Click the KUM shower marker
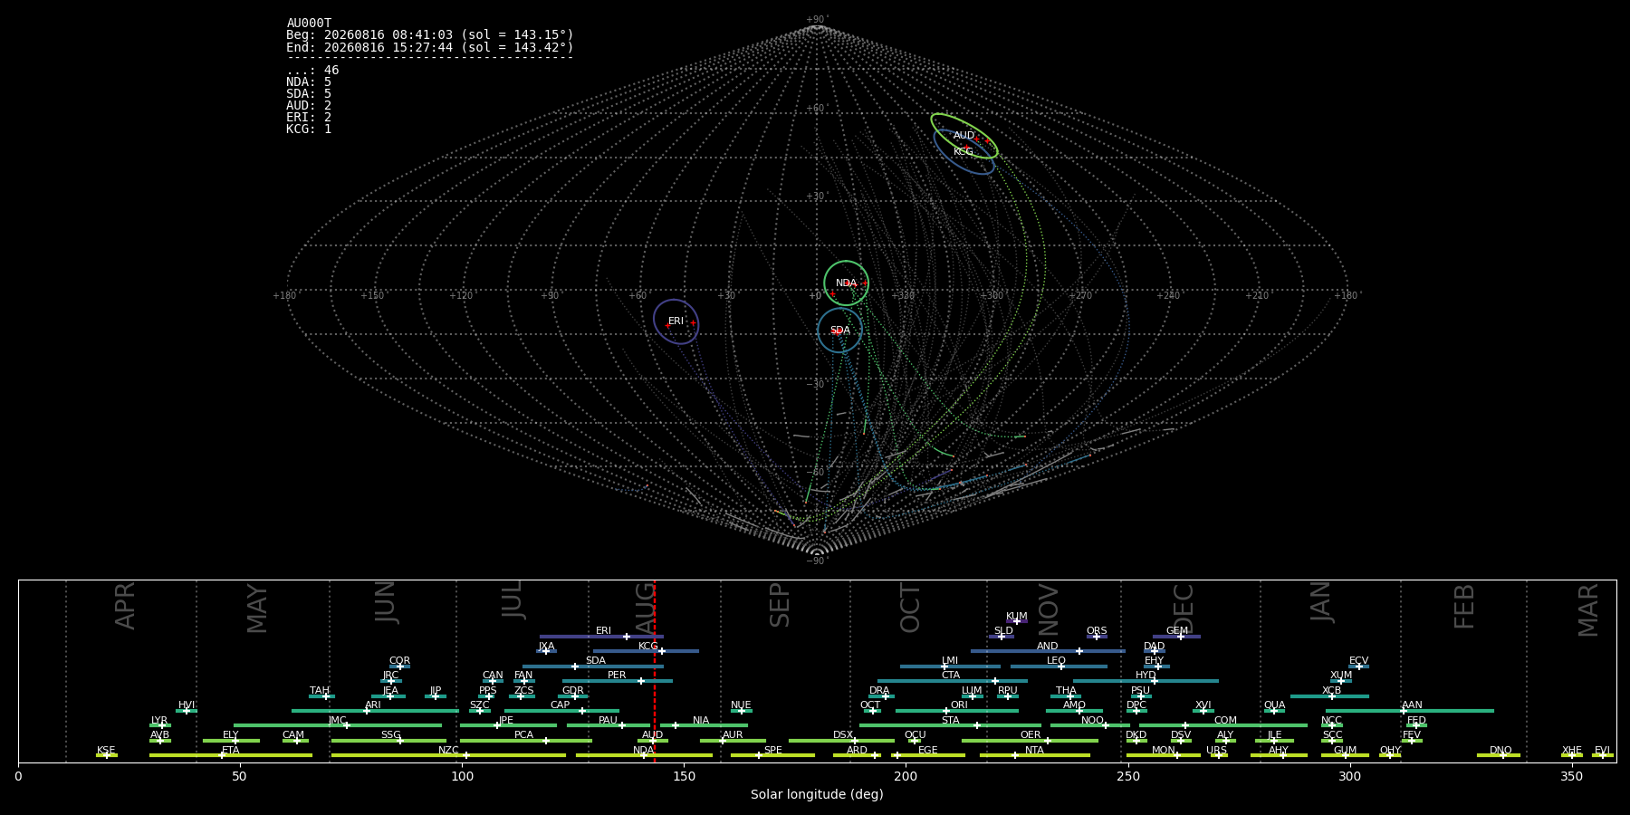The width and height of the screenshot is (1630, 815). [x=1016, y=621]
